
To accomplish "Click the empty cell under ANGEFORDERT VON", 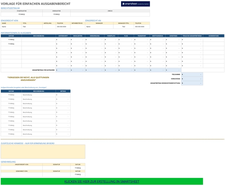I will [x=22, y=168].
